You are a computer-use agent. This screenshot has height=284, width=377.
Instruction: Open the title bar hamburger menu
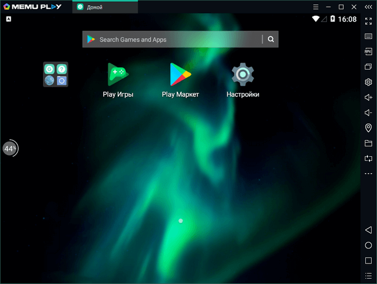(316, 6)
